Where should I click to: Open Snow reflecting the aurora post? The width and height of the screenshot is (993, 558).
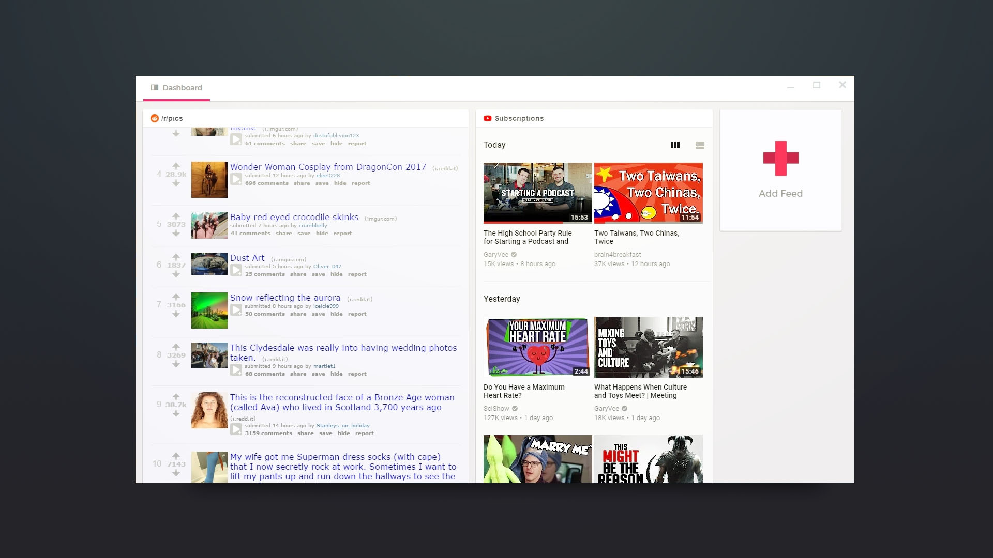[x=285, y=298]
